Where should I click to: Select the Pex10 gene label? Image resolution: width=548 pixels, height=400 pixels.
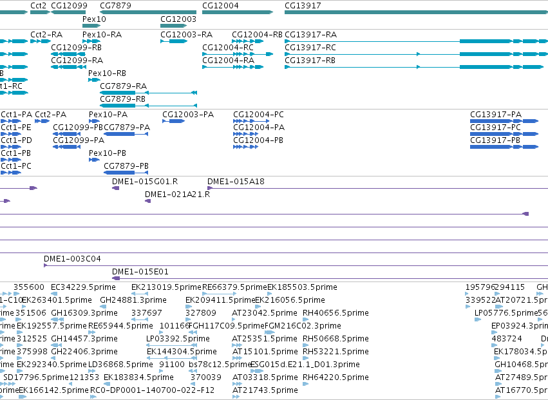coord(94,19)
